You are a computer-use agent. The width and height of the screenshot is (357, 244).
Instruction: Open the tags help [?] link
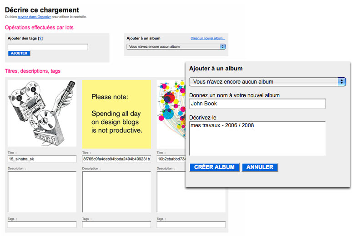pos(40,38)
